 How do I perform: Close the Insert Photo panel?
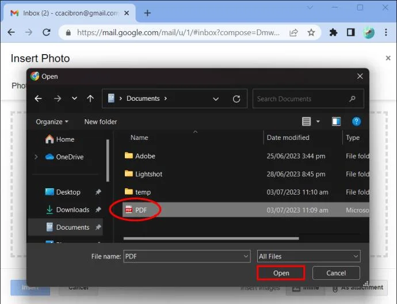point(388,58)
